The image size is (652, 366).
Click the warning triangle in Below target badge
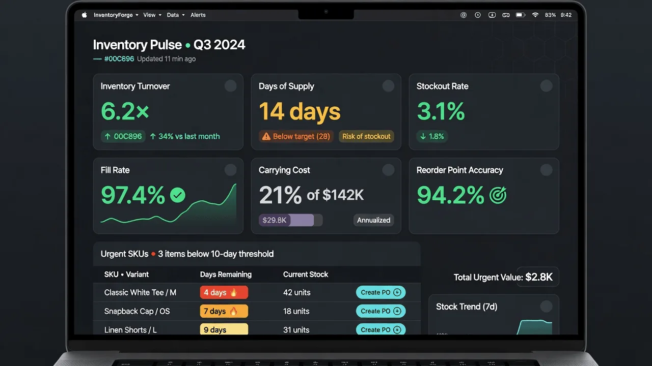266,136
